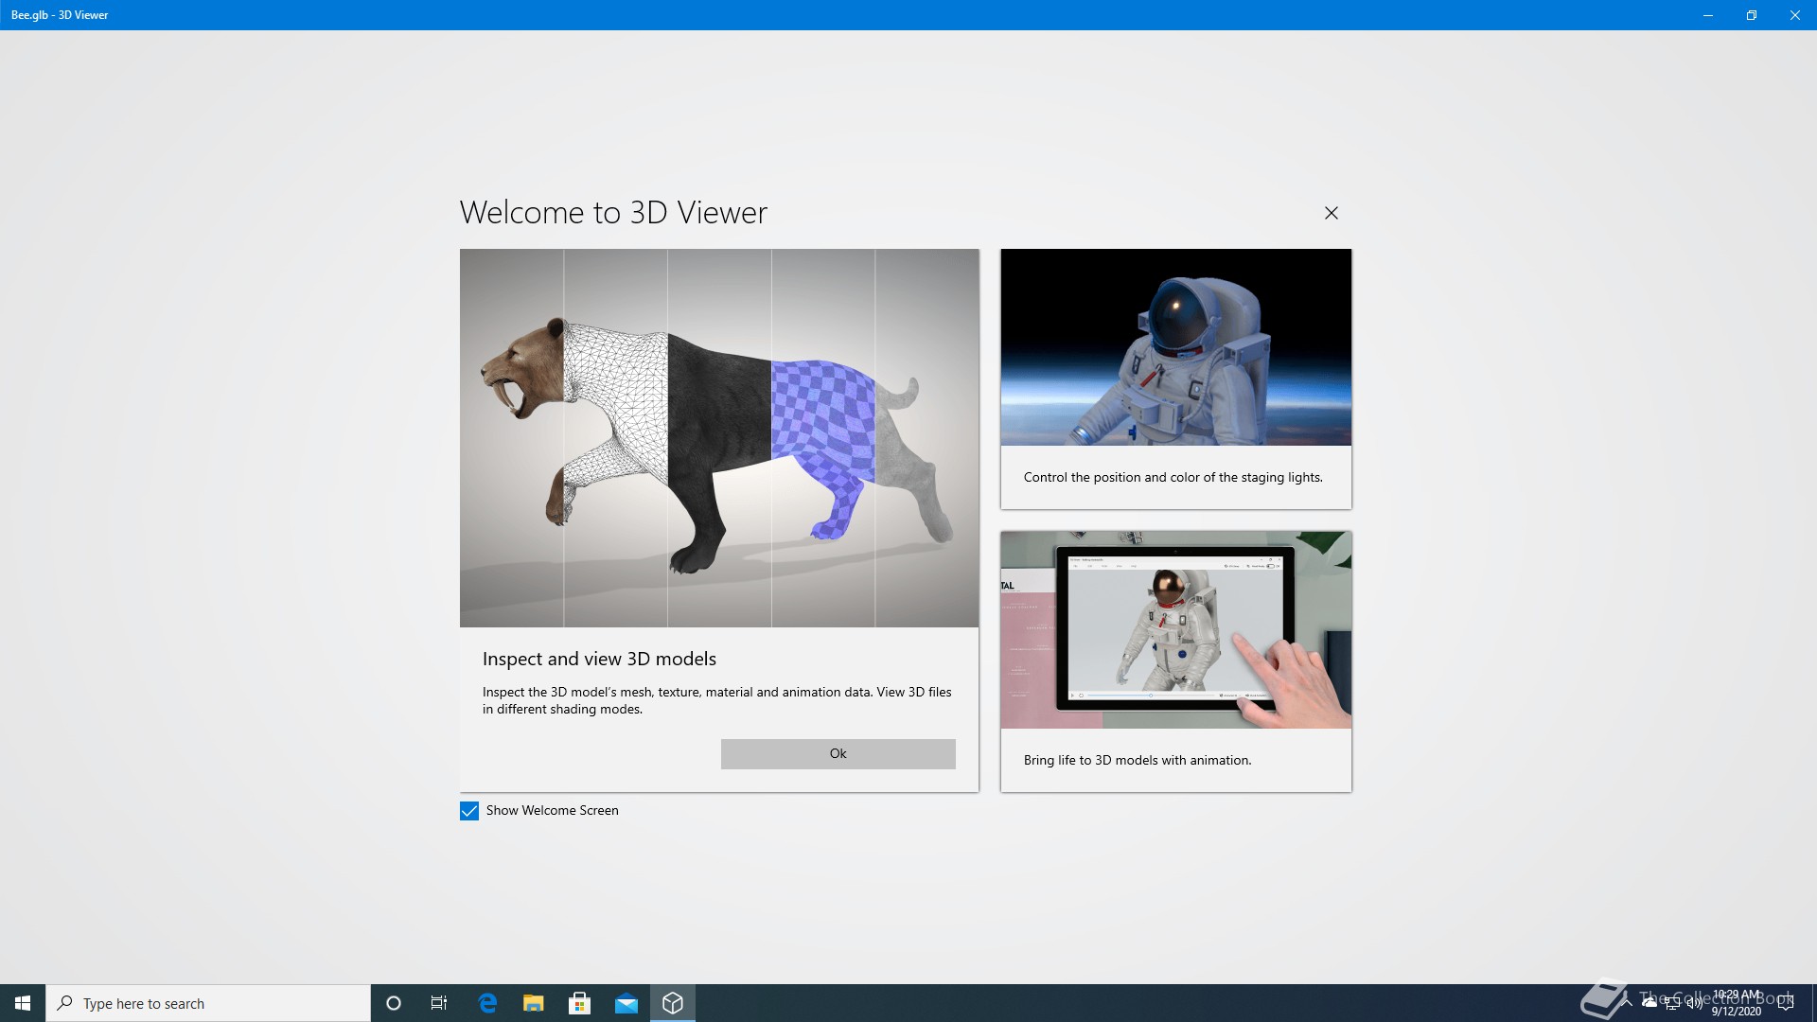Restore down the 3D Viewer window
The width and height of the screenshot is (1817, 1022).
[1751, 15]
